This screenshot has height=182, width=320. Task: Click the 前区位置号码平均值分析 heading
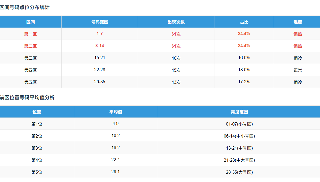[x=27, y=97]
